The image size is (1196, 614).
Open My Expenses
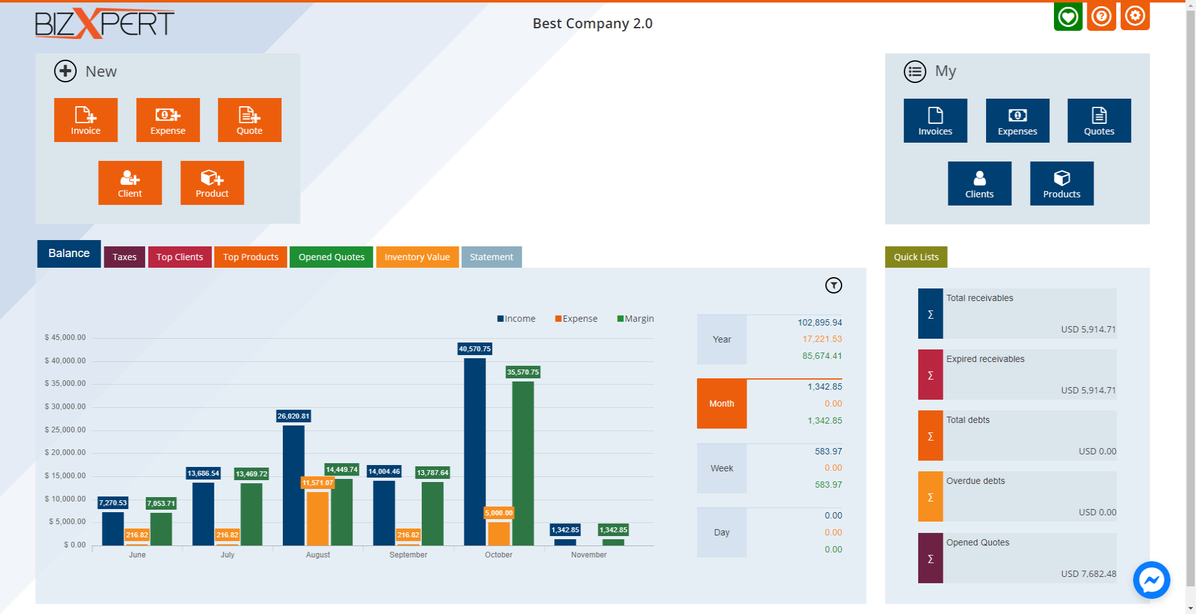point(1017,120)
